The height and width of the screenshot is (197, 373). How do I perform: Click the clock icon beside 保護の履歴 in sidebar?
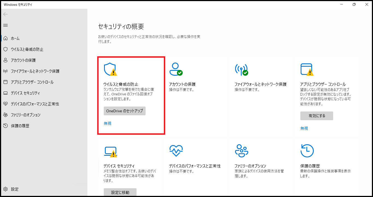[5, 126]
